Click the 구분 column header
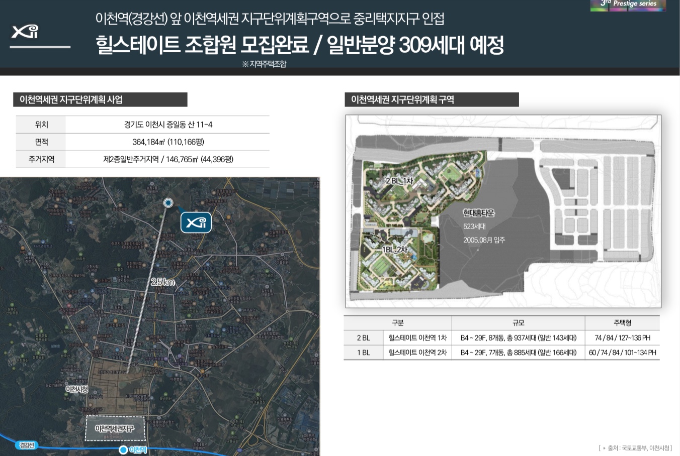680x456 pixels. pyautogui.click(x=397, y=323)
